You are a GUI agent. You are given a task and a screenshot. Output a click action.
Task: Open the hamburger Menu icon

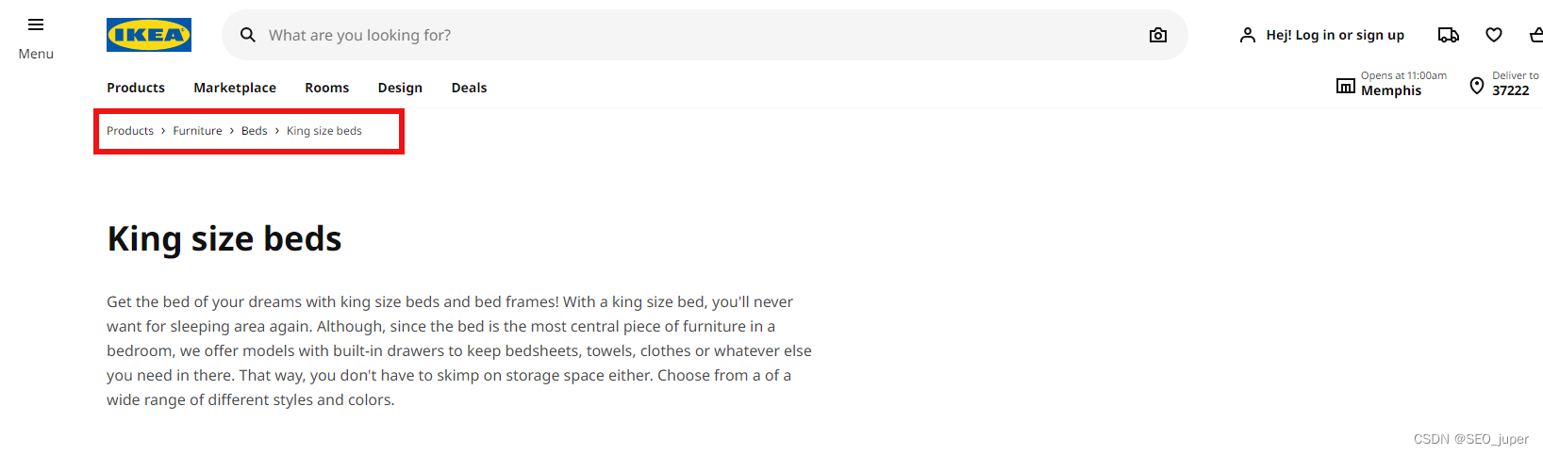[36, 24]
